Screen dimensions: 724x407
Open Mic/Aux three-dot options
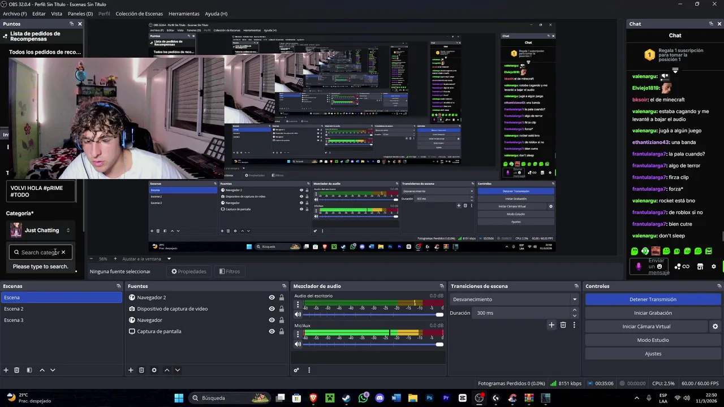[298, 334]
